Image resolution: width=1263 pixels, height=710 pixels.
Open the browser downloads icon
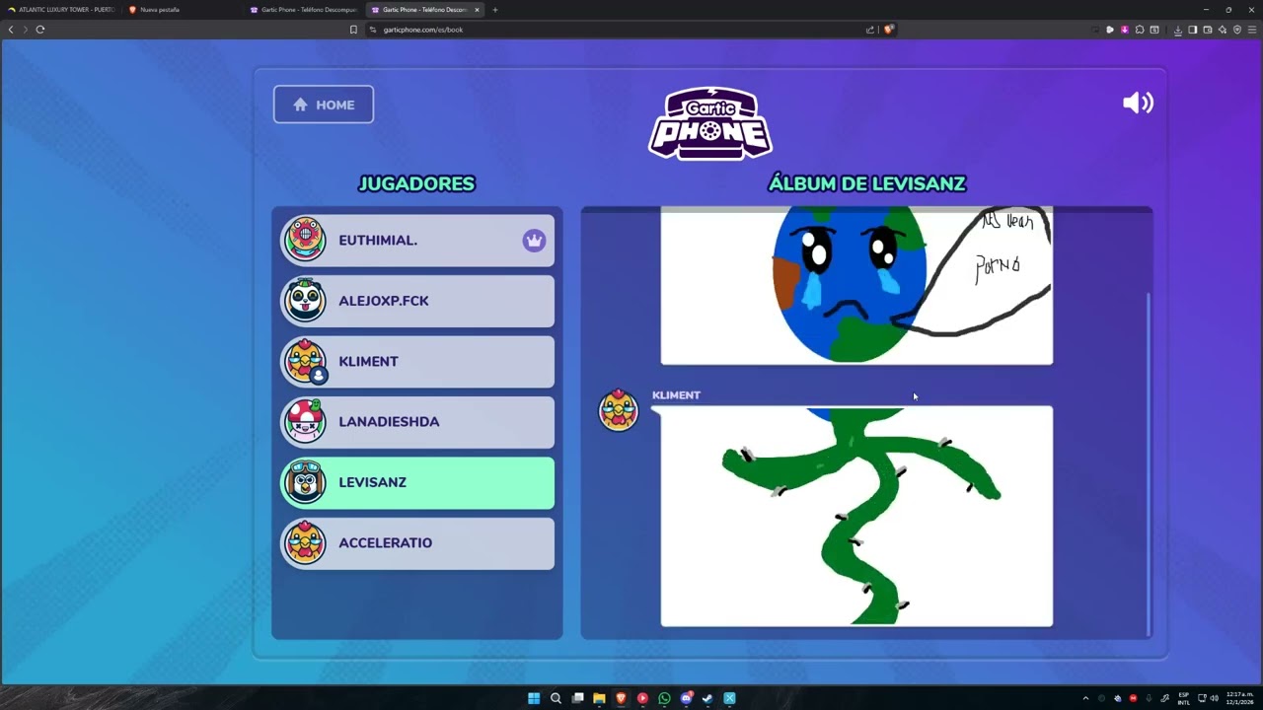[1178, 30]
